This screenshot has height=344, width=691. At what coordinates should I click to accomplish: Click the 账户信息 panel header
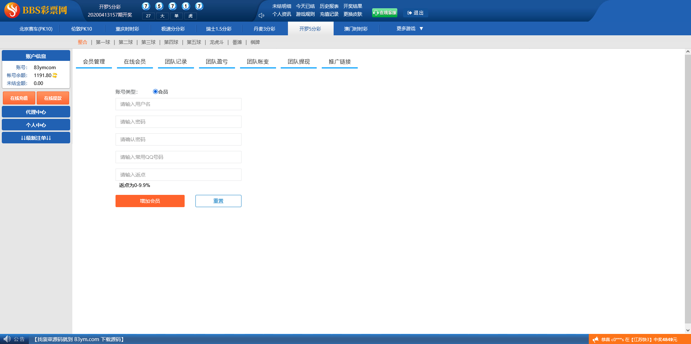pos(36,56)
